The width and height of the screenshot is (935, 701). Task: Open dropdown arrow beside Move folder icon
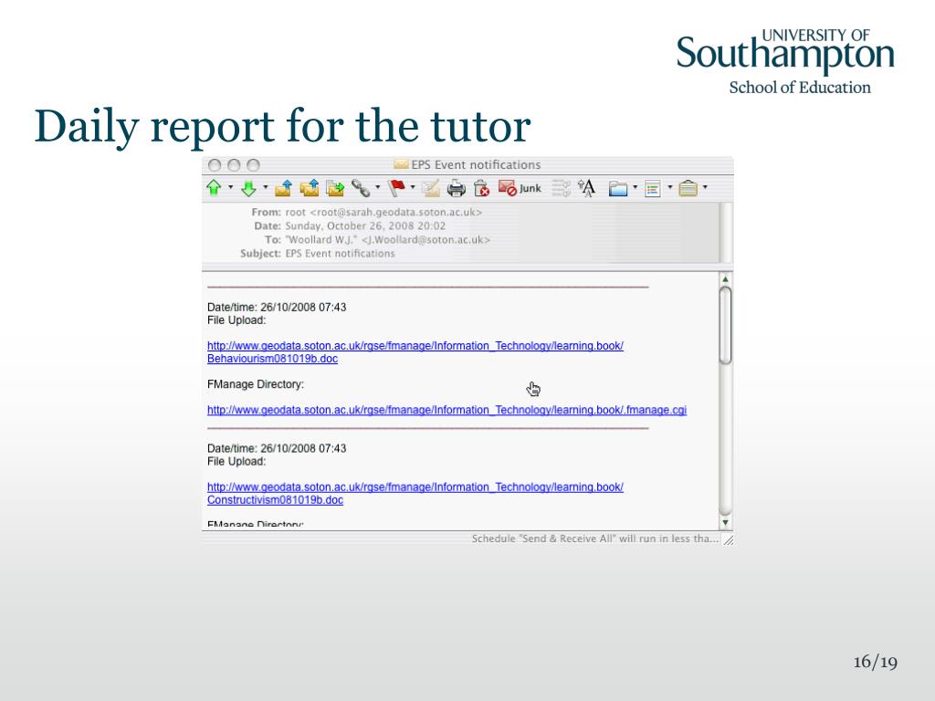tap(636, 187)
